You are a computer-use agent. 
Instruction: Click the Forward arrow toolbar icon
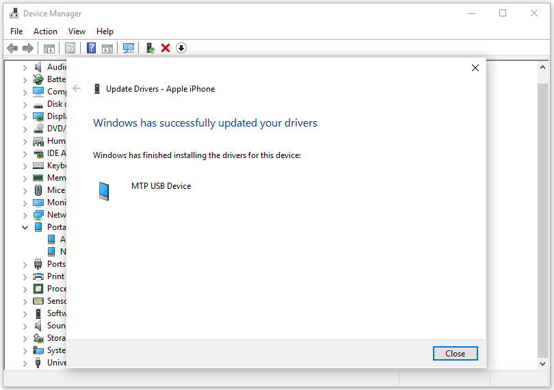pos(28,48)
